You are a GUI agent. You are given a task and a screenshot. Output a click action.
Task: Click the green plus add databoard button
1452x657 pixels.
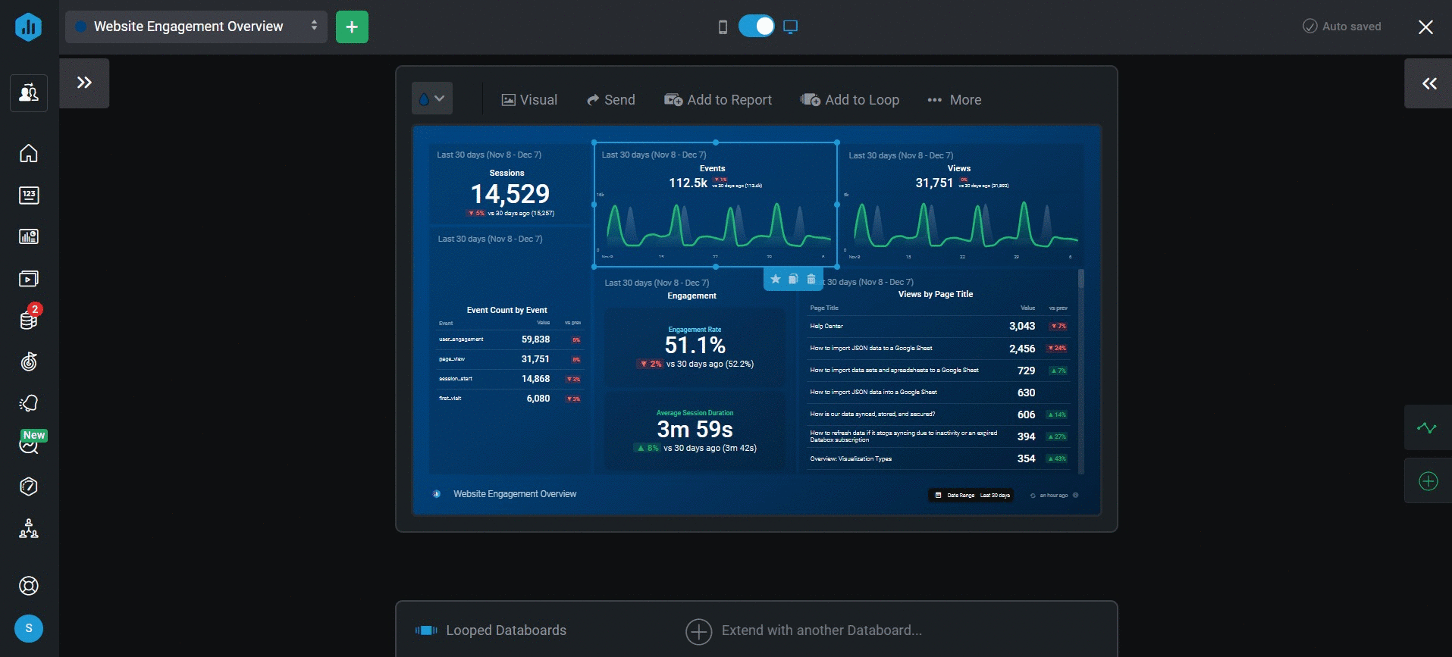pos(352,27)
